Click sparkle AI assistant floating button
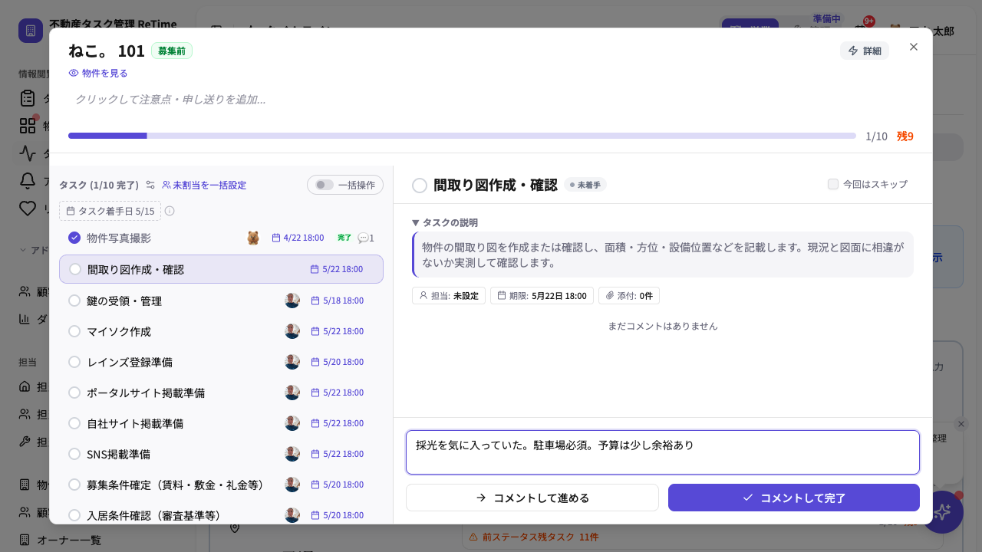The height and width of the screenshot is (552, 982). point(942,512)
